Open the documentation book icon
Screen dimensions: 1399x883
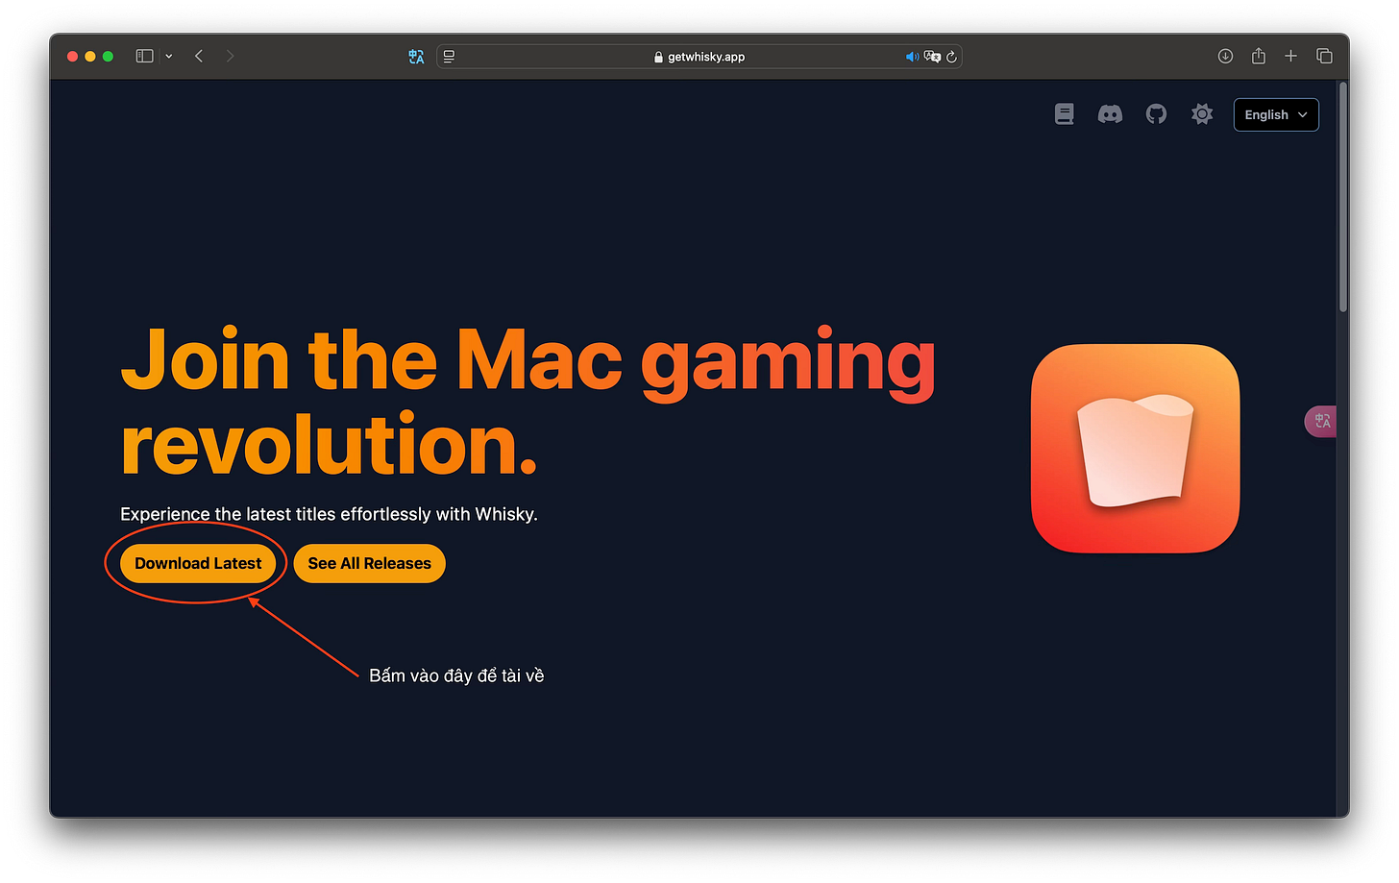point(1064,114)
